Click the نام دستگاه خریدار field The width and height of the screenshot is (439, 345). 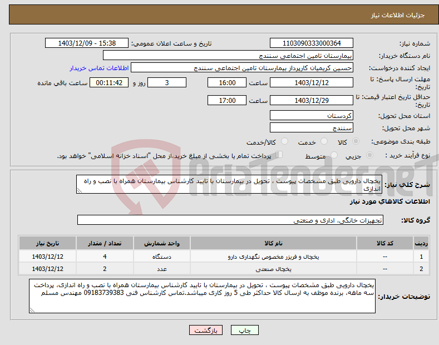[x=228, y=56]
